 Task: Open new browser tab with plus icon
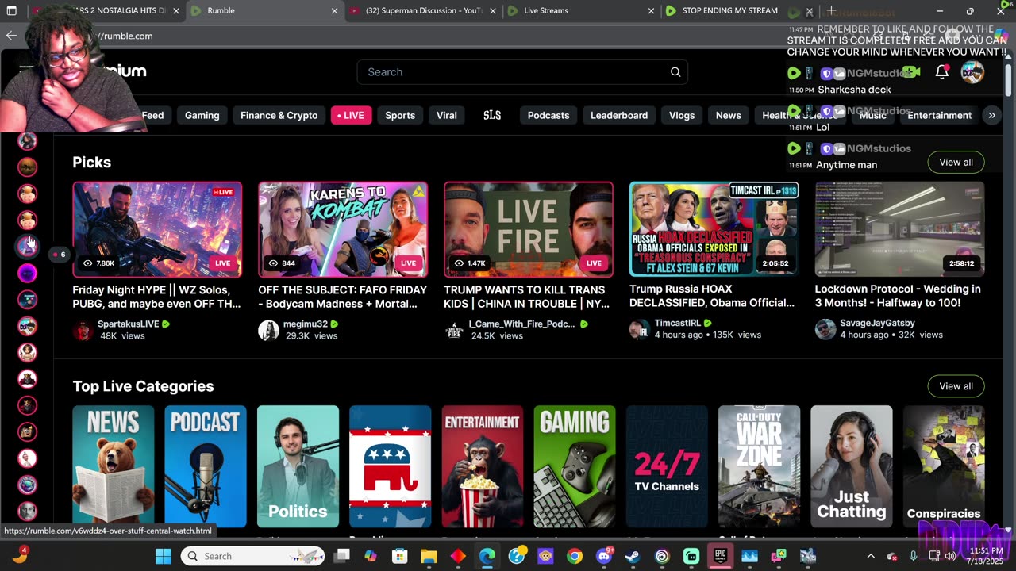click(831, 11)
